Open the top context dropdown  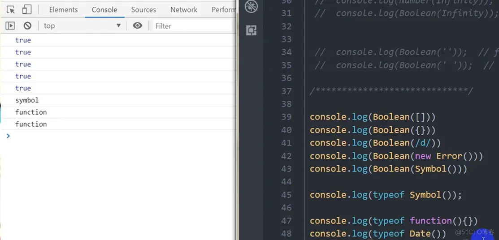point(82,26)
